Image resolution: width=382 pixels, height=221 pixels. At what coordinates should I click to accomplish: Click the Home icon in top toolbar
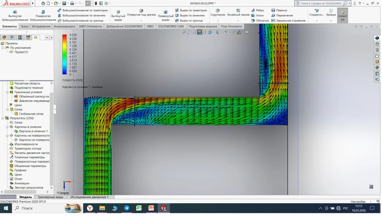point(43,3)
